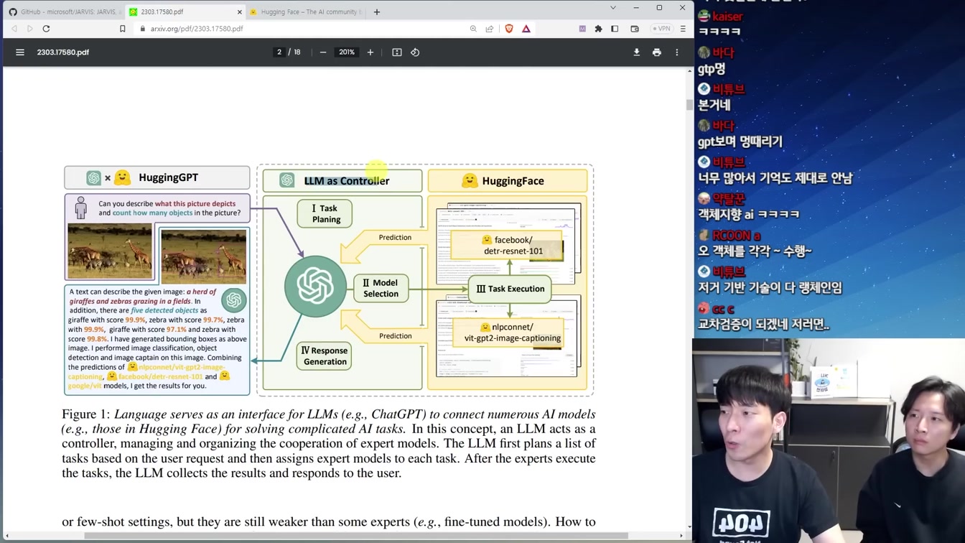
Task: Click the 'Figure 1:' caption text
Action: tap(86, 414)
